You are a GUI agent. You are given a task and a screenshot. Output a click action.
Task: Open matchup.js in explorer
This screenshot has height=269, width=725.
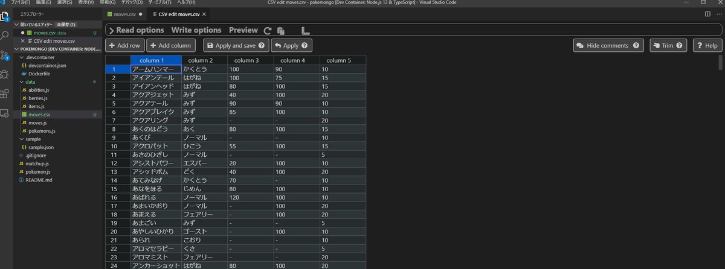[x=37, y=163]
